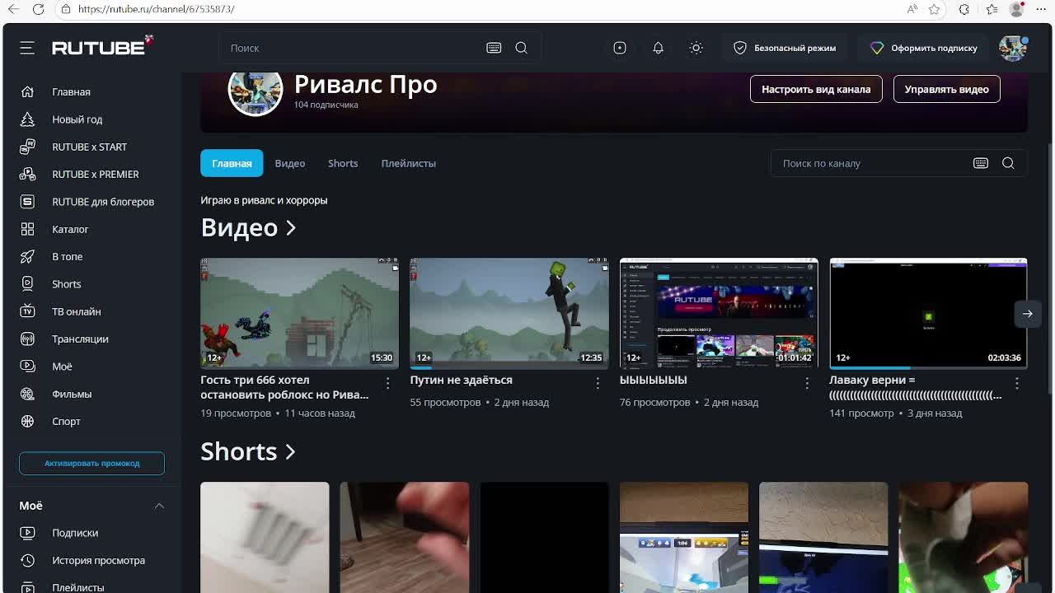Open on-screen keyboard in top search
The width and height of the screenshot is (1055, 593).
(x=494, y=48)
